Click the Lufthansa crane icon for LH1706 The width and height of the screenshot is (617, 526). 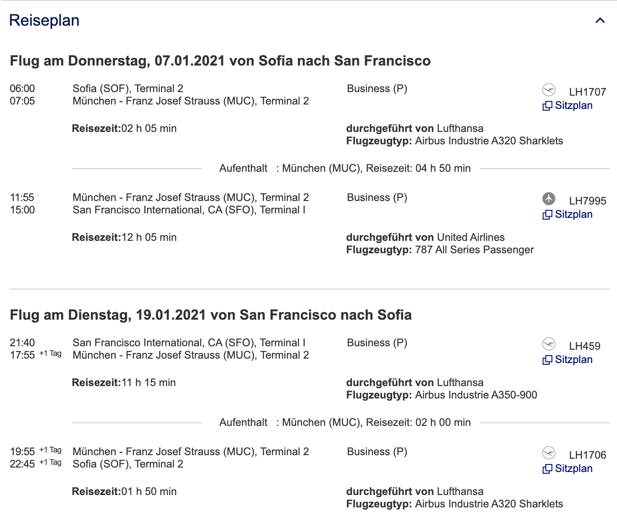(x=549, y=453)
